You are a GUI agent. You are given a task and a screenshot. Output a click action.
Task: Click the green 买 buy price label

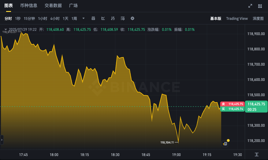click(232, 109)
